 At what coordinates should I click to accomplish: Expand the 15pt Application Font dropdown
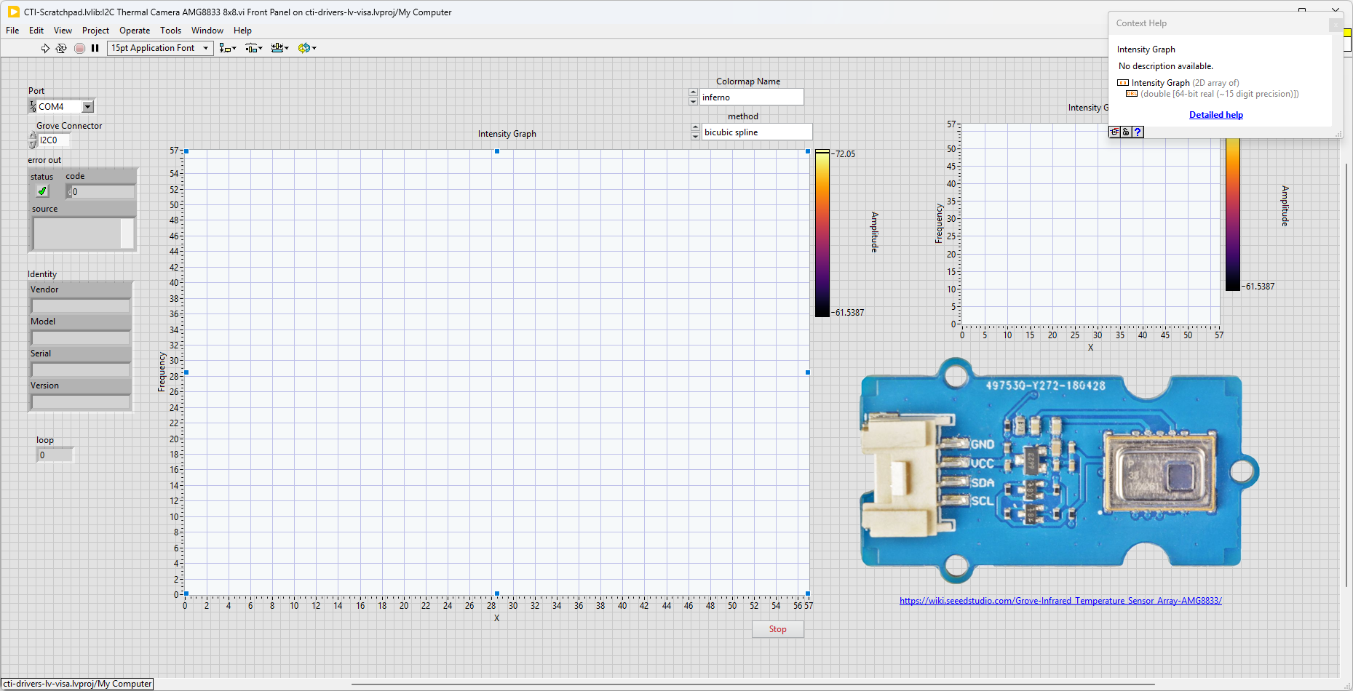[205, 48]
